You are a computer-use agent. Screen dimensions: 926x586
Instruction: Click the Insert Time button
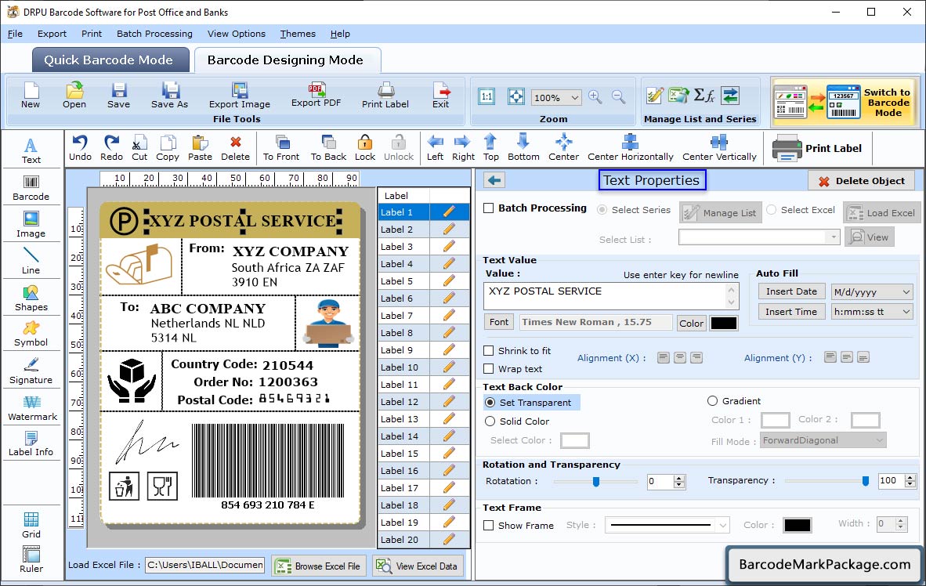(x=791, y=312)
